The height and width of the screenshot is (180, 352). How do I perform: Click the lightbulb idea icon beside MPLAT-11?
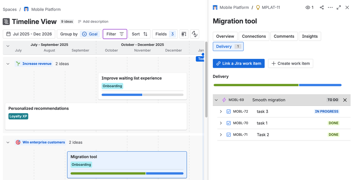258,7
